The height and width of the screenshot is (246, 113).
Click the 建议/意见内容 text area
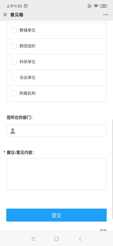[56, 174]
